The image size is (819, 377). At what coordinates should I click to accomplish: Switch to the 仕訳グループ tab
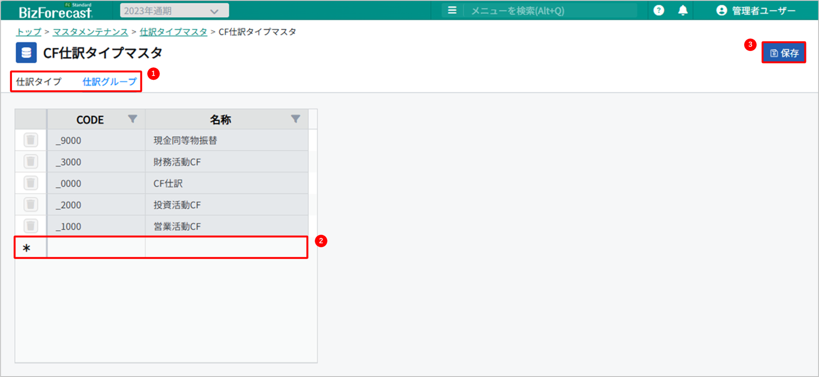[x=110, y=82]
